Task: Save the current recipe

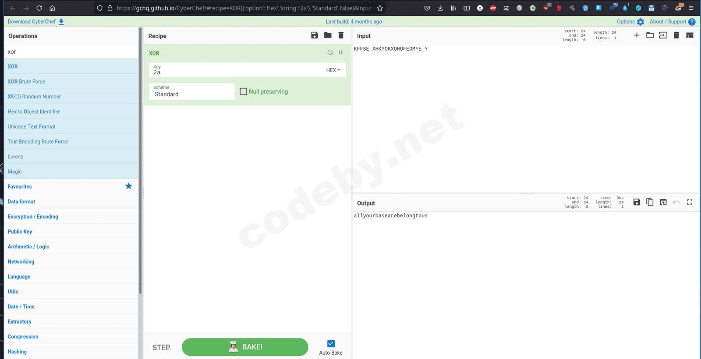Action: pos(315,35)
